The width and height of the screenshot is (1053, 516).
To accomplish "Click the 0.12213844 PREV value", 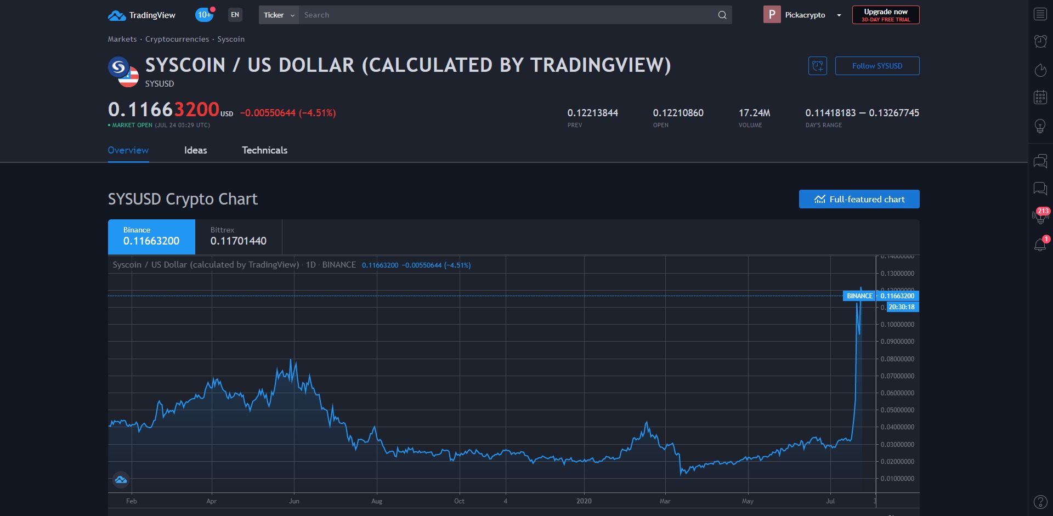I will tap(593, 113).
